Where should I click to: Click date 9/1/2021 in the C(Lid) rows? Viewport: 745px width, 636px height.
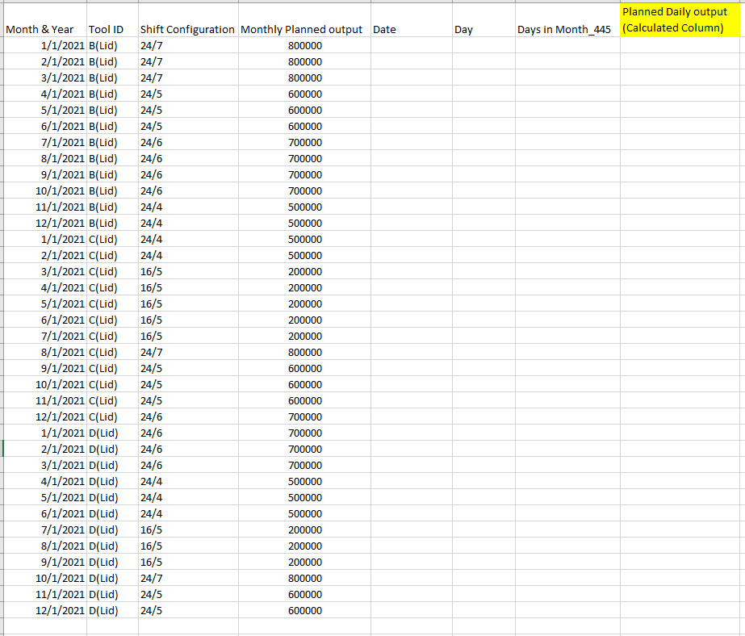(x=45, y=369)
